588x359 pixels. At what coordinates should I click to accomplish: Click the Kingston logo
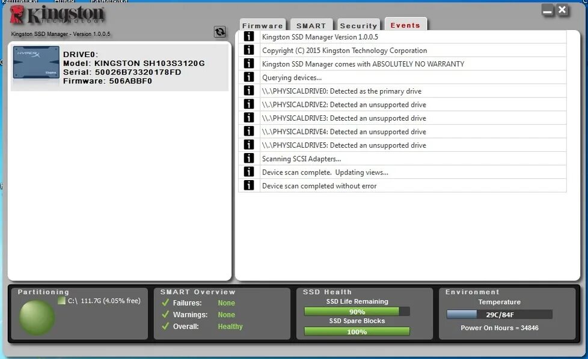[x=57, y=15]
